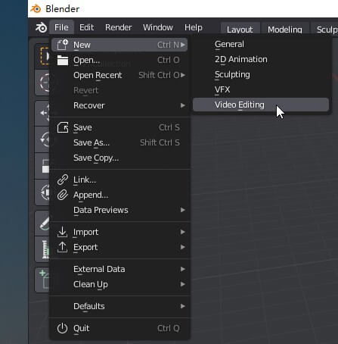Screen dimensions: 338x344
Task: Click the Quit power icon
Action: click(62, 328)
